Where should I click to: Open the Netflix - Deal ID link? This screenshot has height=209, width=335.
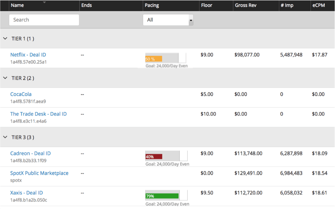pyautogui.click(x=28, y=55)
